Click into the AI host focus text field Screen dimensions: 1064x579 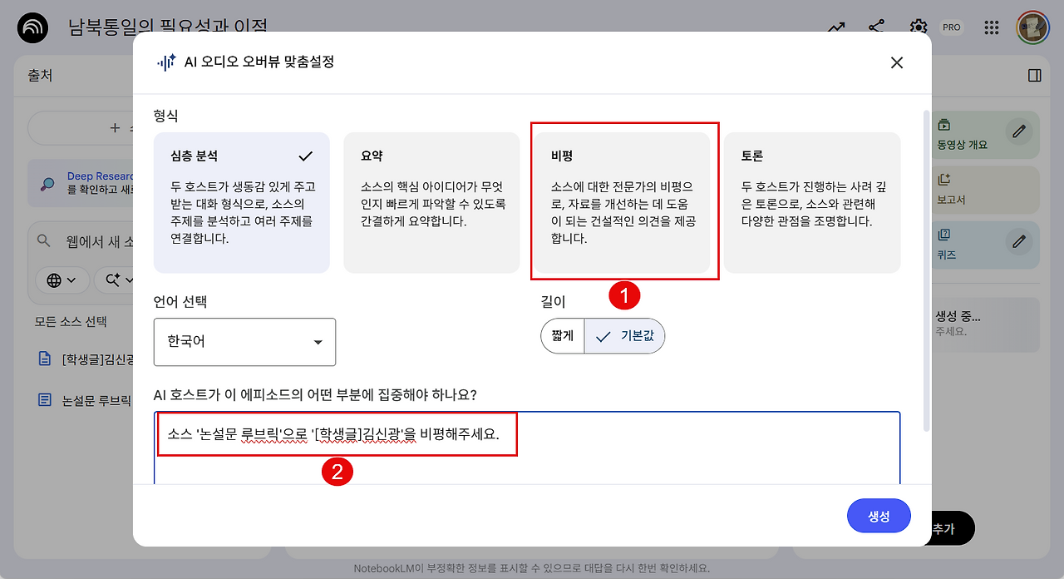[527, 448]
